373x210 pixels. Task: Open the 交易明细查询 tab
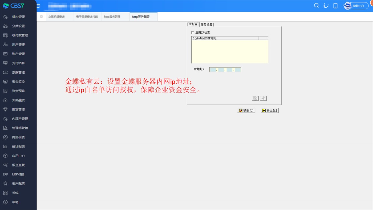[x=56, y=17]
